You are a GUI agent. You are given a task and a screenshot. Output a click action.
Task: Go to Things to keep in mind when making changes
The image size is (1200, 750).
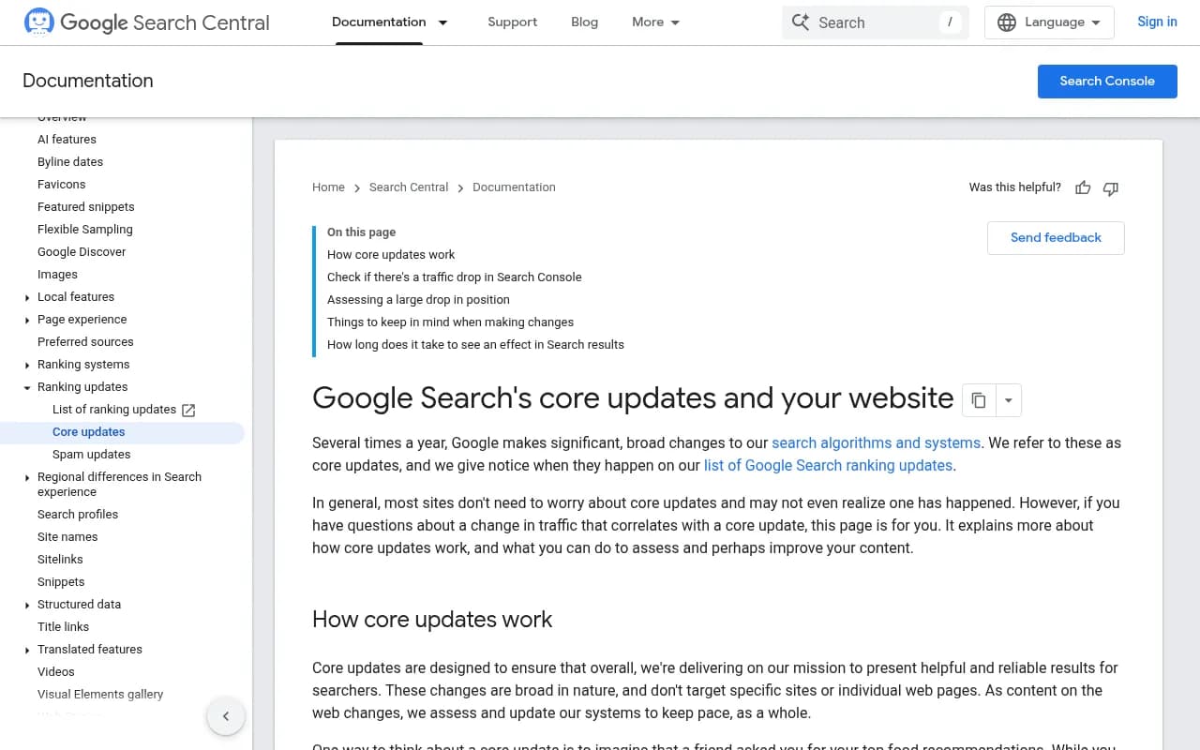450,322
